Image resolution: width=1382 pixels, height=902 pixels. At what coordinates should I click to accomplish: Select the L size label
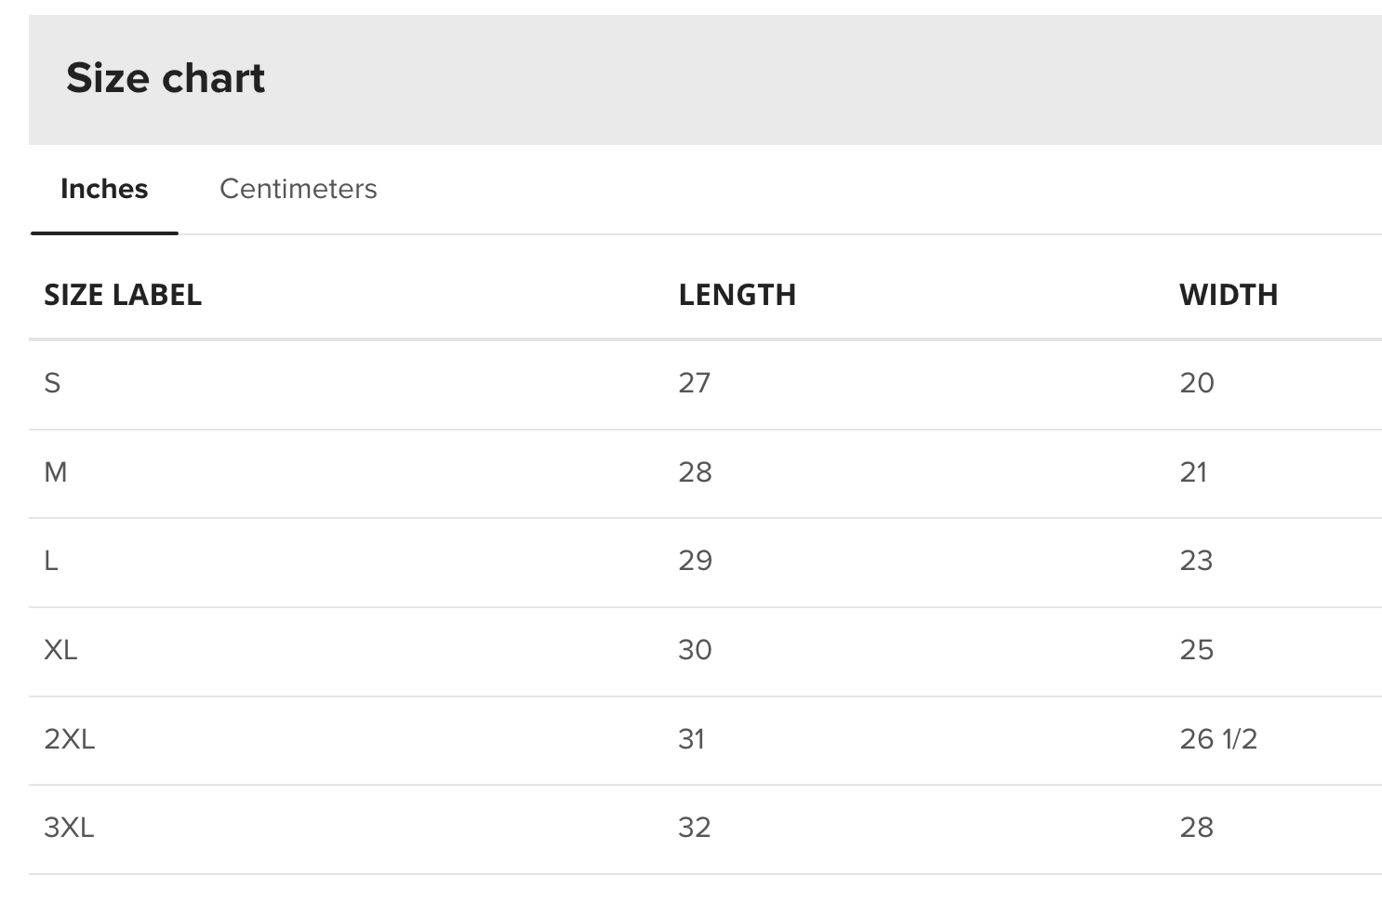(51, 561)
